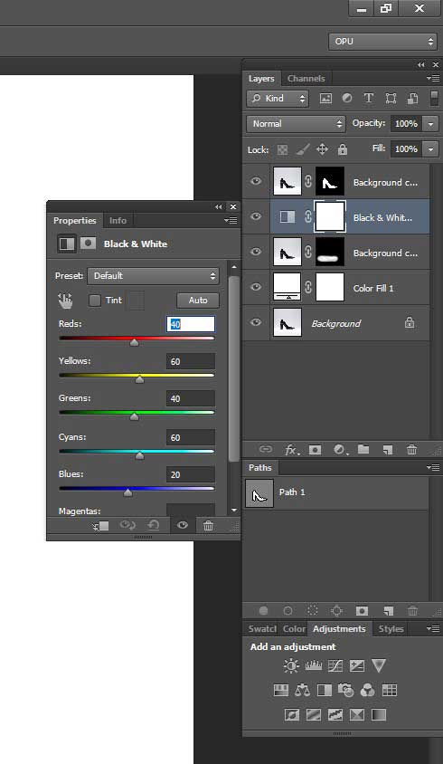Filter layers by shape layer icon
443x764 pixels.
391,99
